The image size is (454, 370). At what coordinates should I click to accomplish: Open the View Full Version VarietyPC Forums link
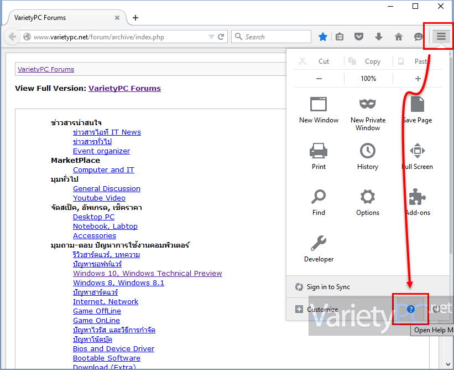pyautogui.click(x=124, y=89)
